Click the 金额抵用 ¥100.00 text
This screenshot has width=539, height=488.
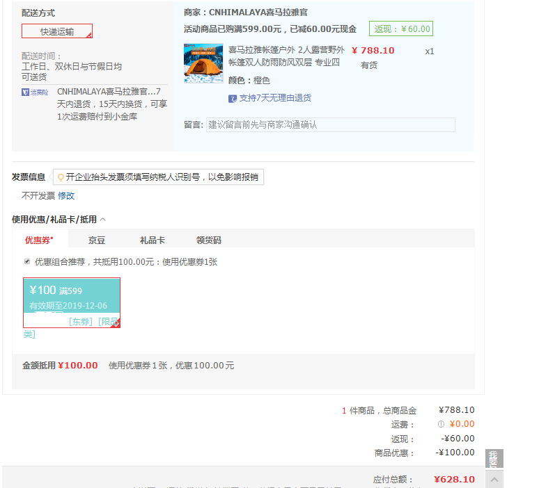click(60, 366)
